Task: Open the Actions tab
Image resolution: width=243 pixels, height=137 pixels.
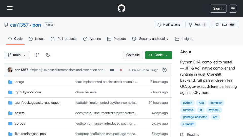Action: 92,39
